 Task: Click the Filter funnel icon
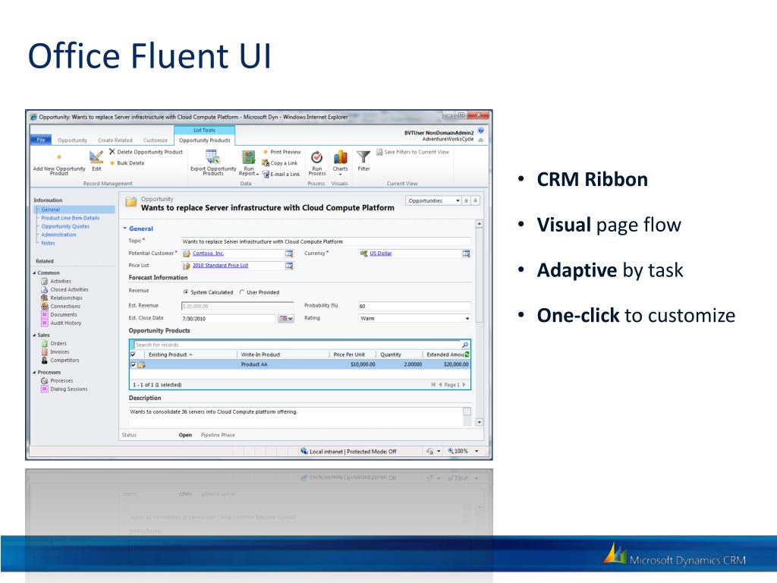pyautogui.click(x=363, y=157)
